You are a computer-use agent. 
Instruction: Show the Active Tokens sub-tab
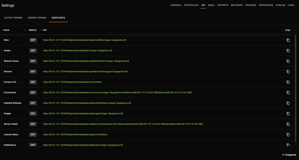13,18
